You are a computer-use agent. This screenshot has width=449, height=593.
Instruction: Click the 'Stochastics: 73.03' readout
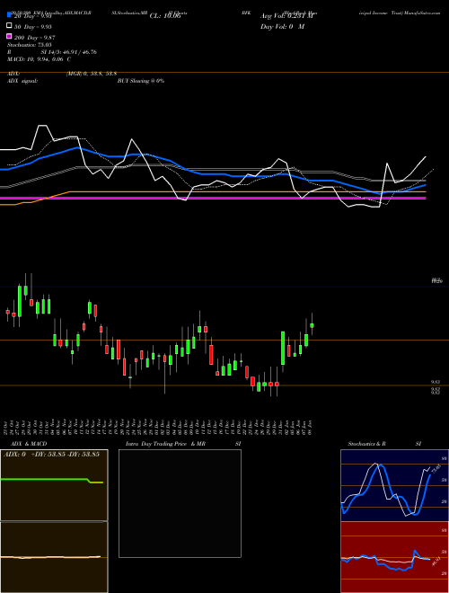pyautogui.click(x=29, y=45)
